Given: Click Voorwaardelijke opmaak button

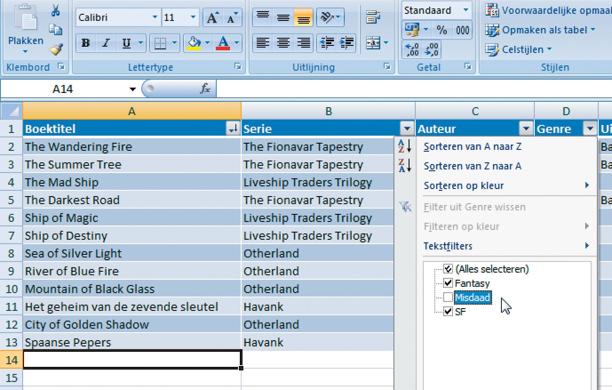Looking at the screenshot, I should [548, 10].
